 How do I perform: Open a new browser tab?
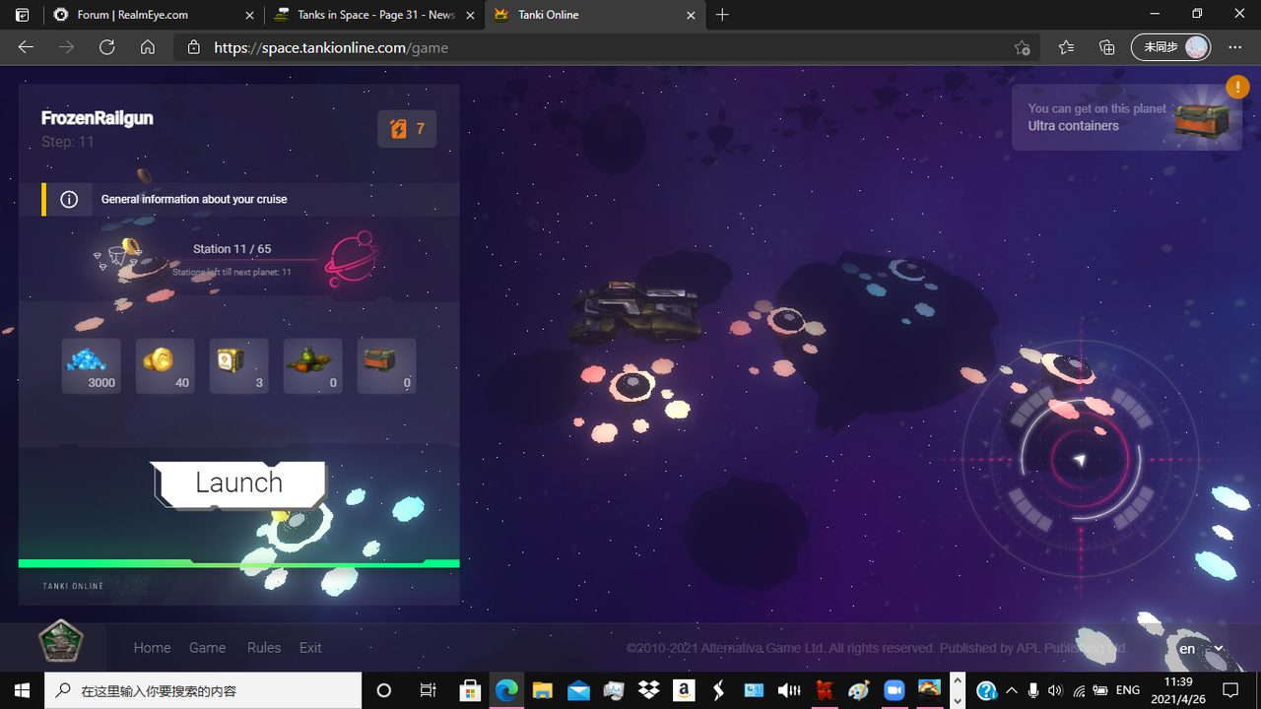[722, 15]
